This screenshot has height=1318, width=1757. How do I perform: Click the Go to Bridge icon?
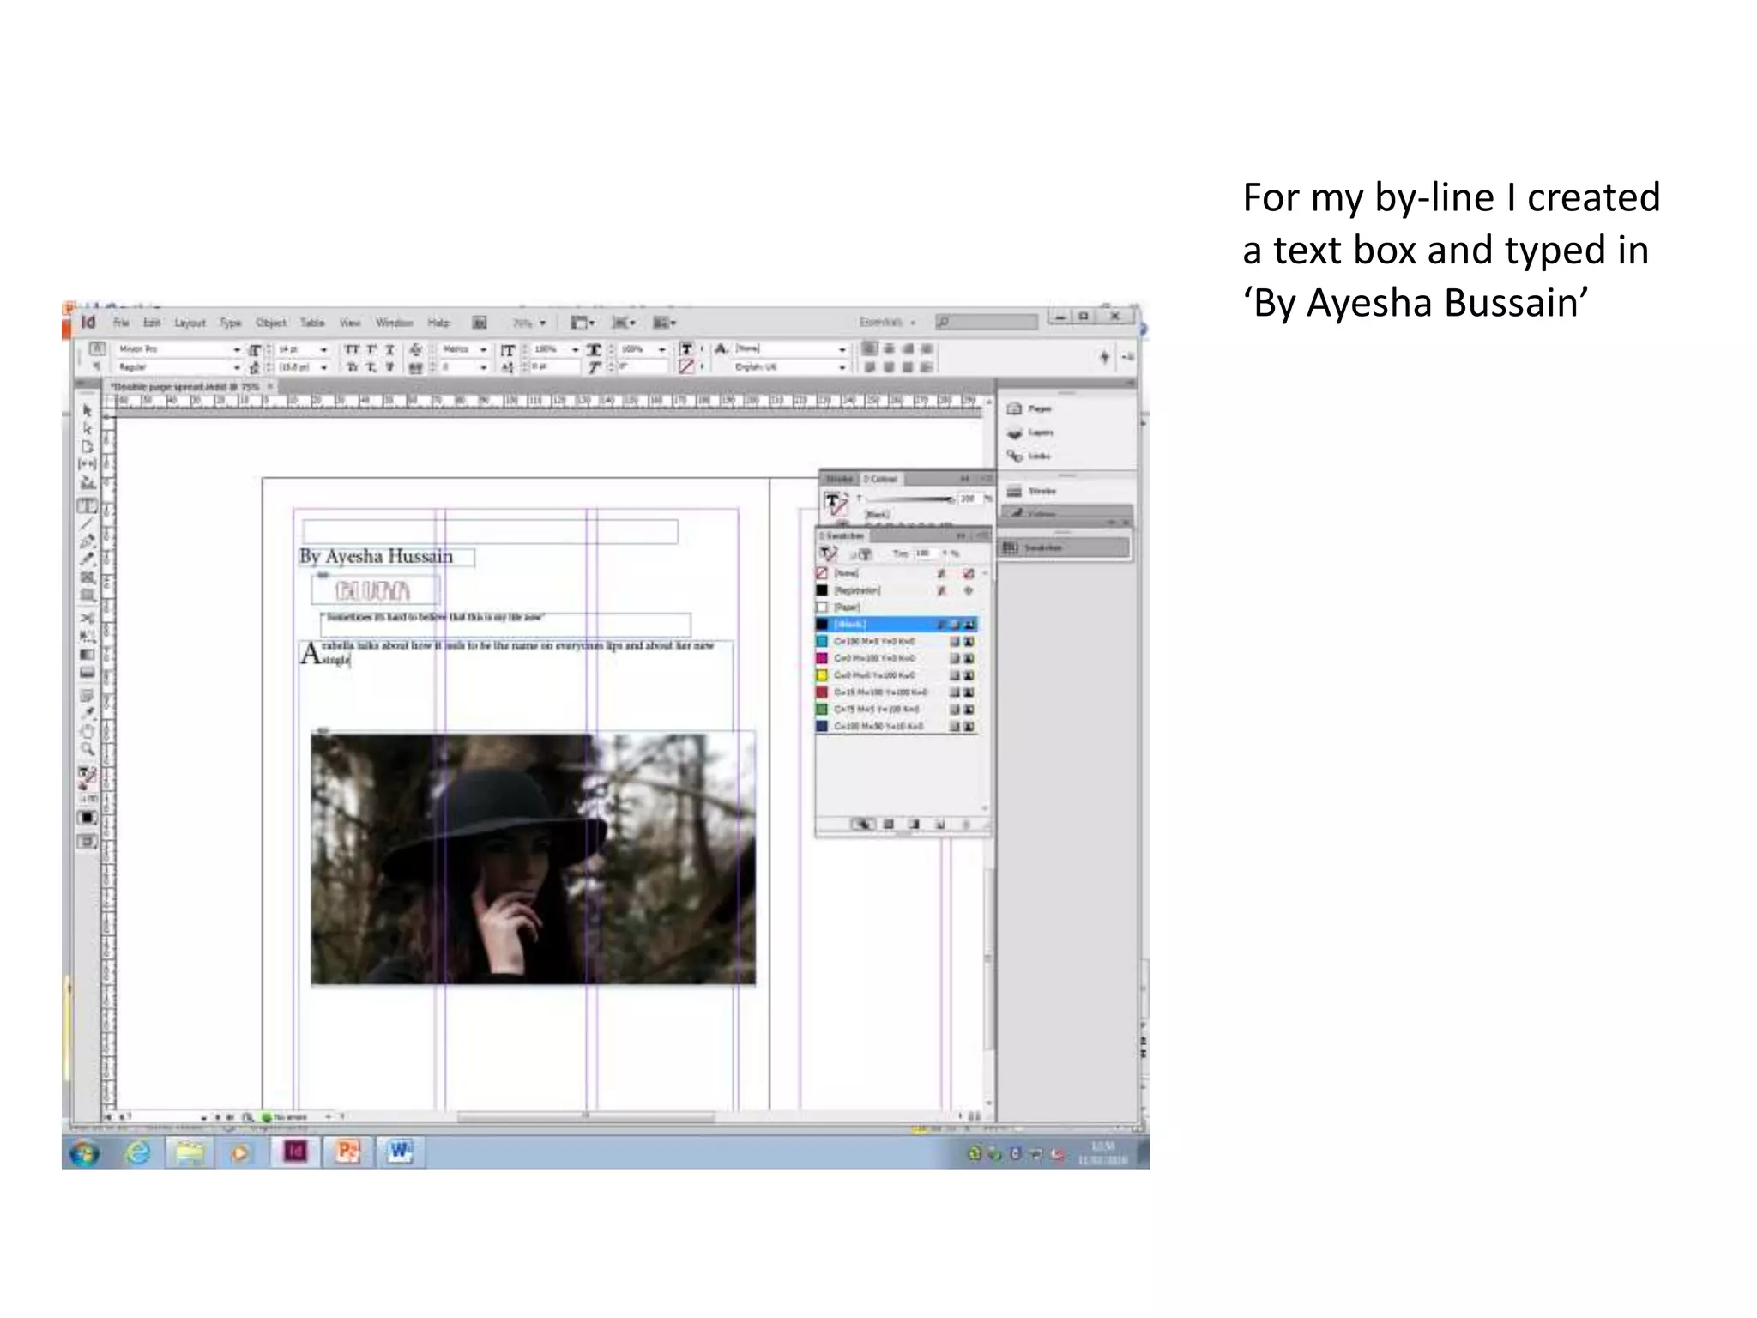[480, 323]
